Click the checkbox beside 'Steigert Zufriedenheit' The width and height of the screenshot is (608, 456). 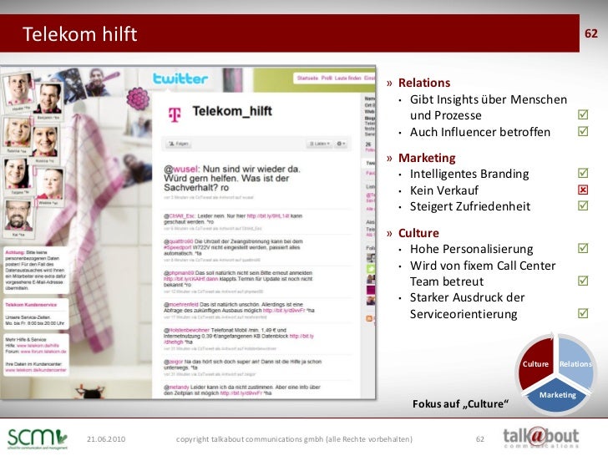(x=583, y=205)
